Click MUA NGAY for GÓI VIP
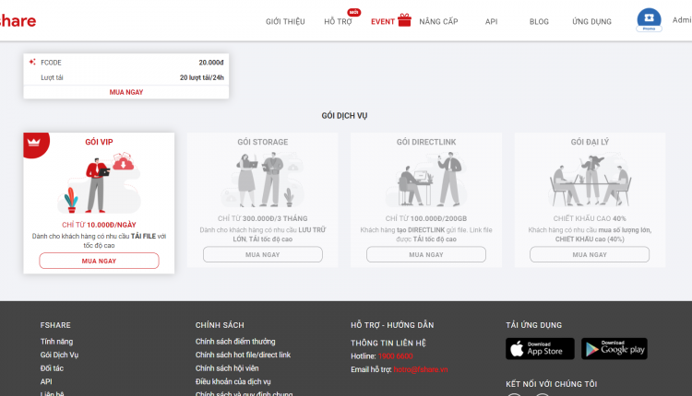The image size is (692, 396). [99, 261]
